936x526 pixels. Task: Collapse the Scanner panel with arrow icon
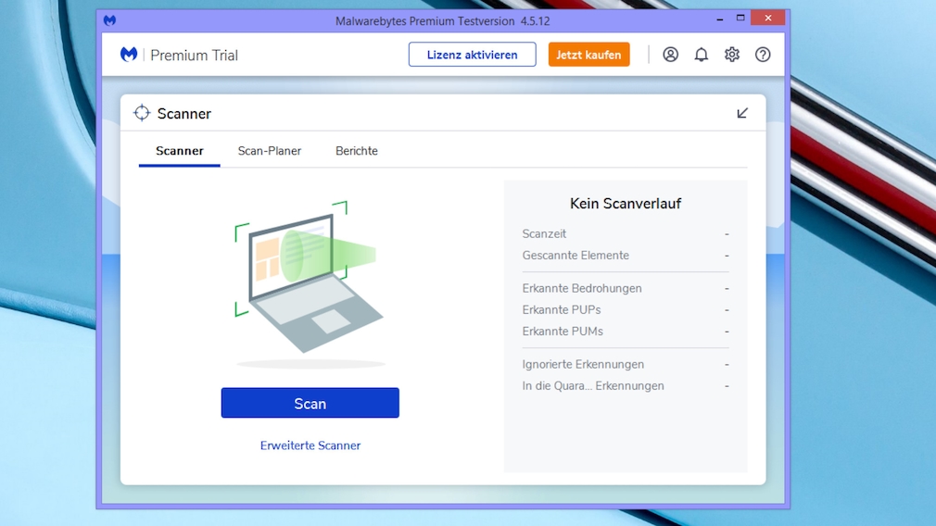click(742, 113)
